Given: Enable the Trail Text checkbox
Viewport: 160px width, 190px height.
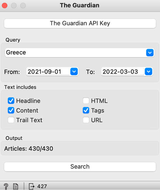Looking at the screenshot, I should point(11,120).
